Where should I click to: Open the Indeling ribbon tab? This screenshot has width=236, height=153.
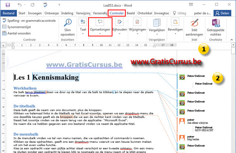click(x=67, y=13)
